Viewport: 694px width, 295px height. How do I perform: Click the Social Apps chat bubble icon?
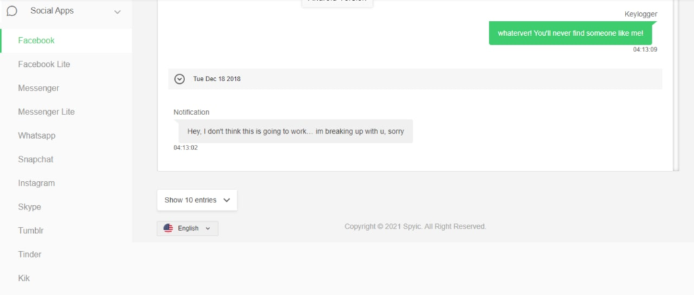(x=12, y=11)
